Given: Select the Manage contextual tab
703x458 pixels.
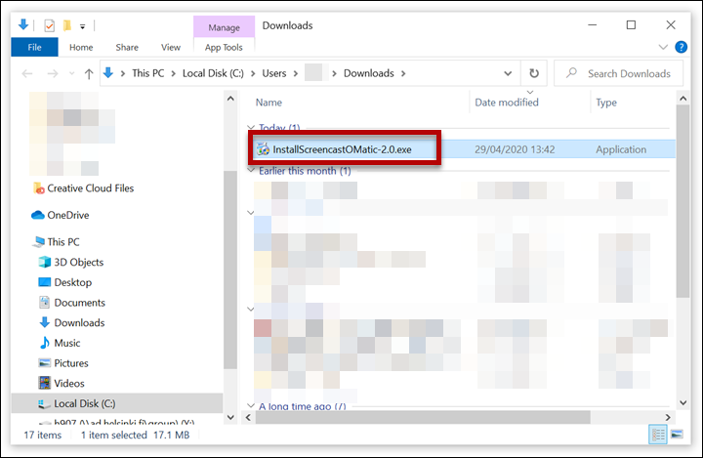Looking at the screenshot, I should point(224,27).
